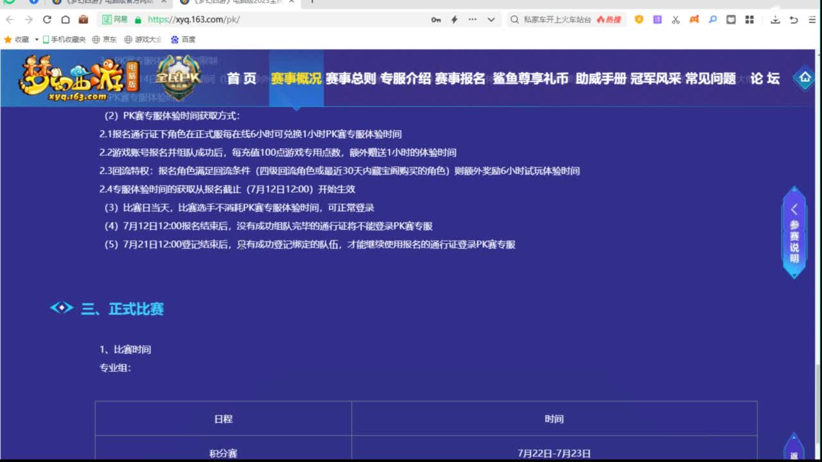
Task: Open the purple translate extension icon
Action: tap(657, 20)
